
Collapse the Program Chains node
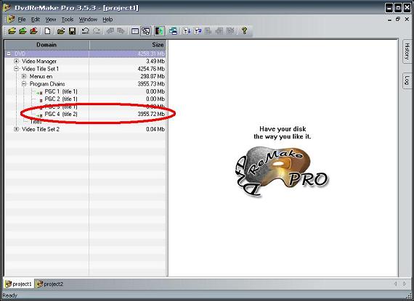[24, 84]
